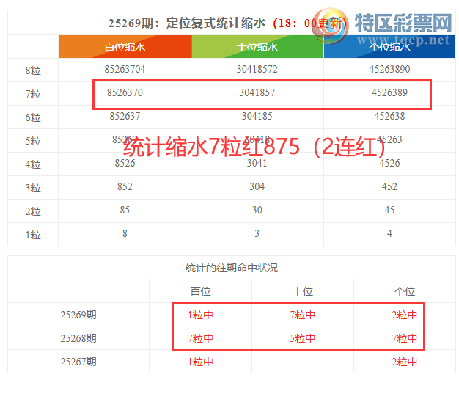Screen dimensions: 459x402
Task: Select the 8粒 row label
Action: click(x=33, y=70)
